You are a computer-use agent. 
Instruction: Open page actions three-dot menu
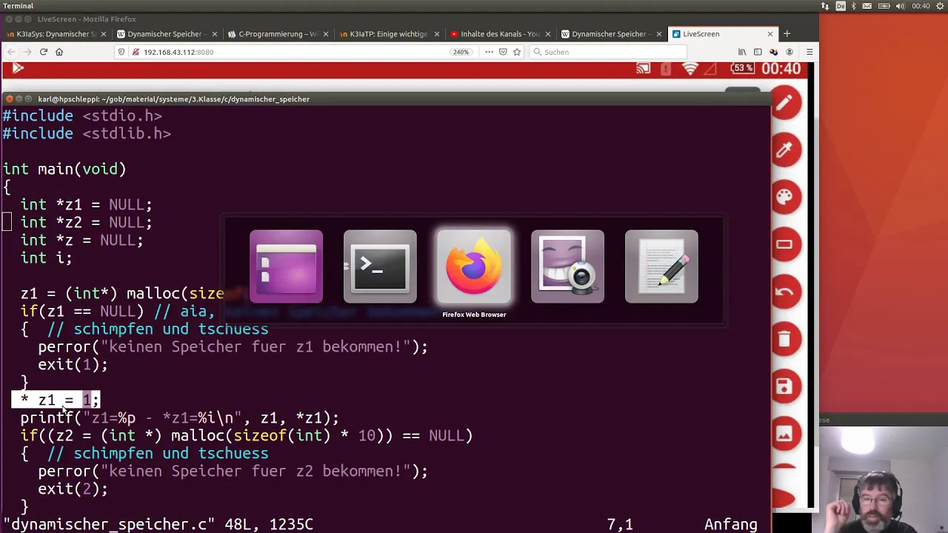coord(489,52)
